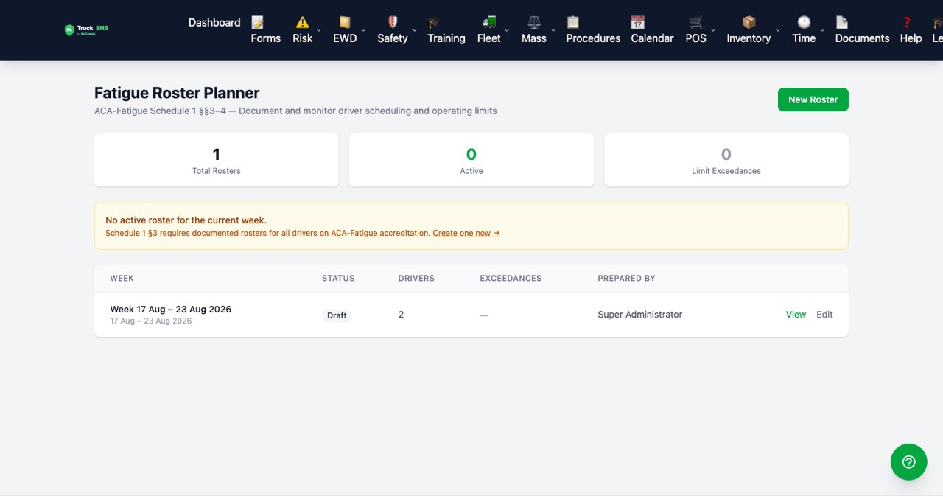Click the "Week 17 Aug – 23 Aug 2026" title
Viewport: 943px width, 496px height.
(171, 310)
